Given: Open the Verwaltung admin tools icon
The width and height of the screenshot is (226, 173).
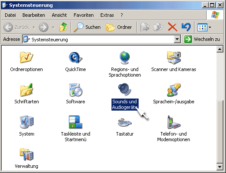Looking at the screenshot, I should coord(27,154).
